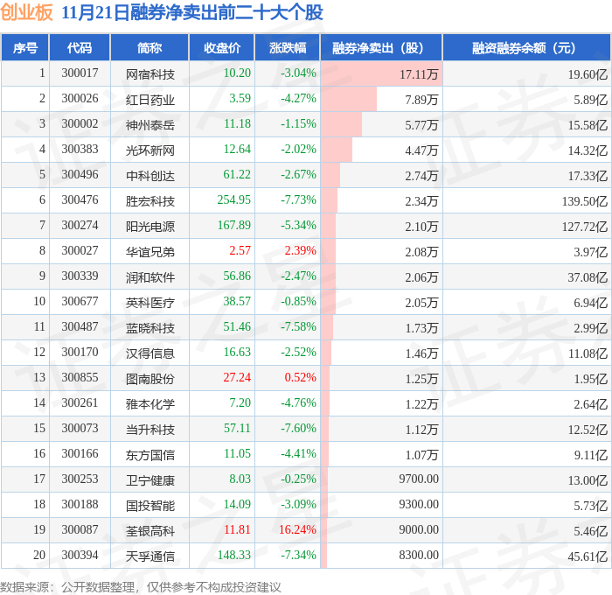Select the stock name 胜宏科技
612x595 pixels.
[x=150, y=200]
